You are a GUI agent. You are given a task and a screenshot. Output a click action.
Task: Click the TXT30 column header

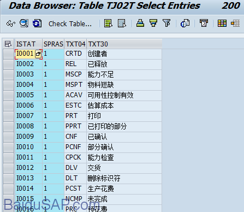point(124,44)
